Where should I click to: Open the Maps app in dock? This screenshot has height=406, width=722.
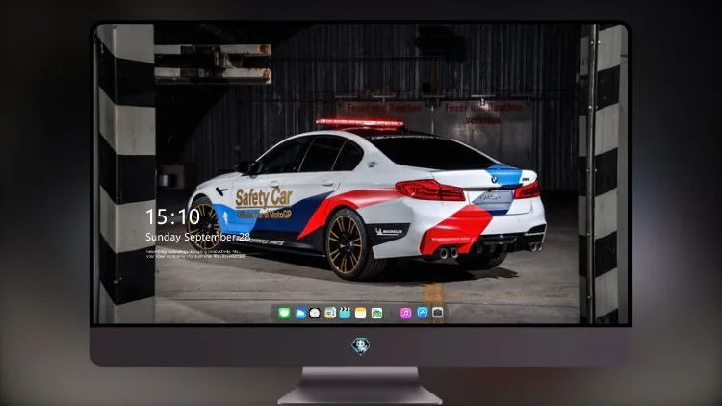[330, 313]
